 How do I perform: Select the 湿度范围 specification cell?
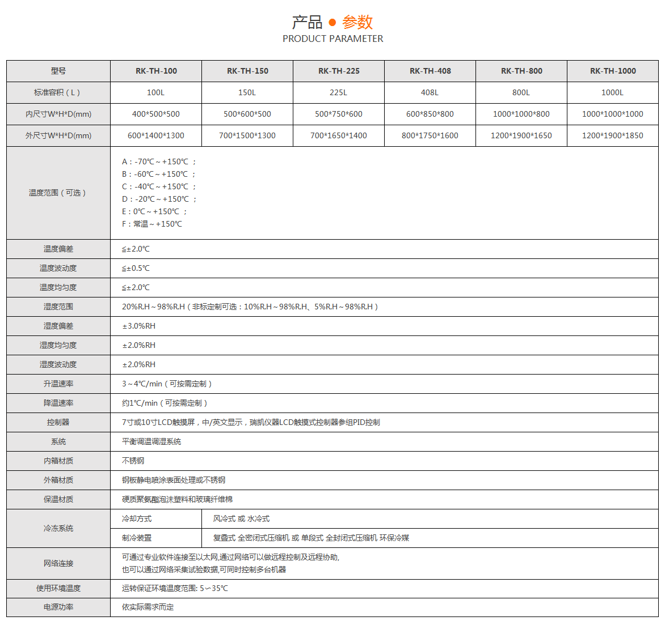point(250,307)
